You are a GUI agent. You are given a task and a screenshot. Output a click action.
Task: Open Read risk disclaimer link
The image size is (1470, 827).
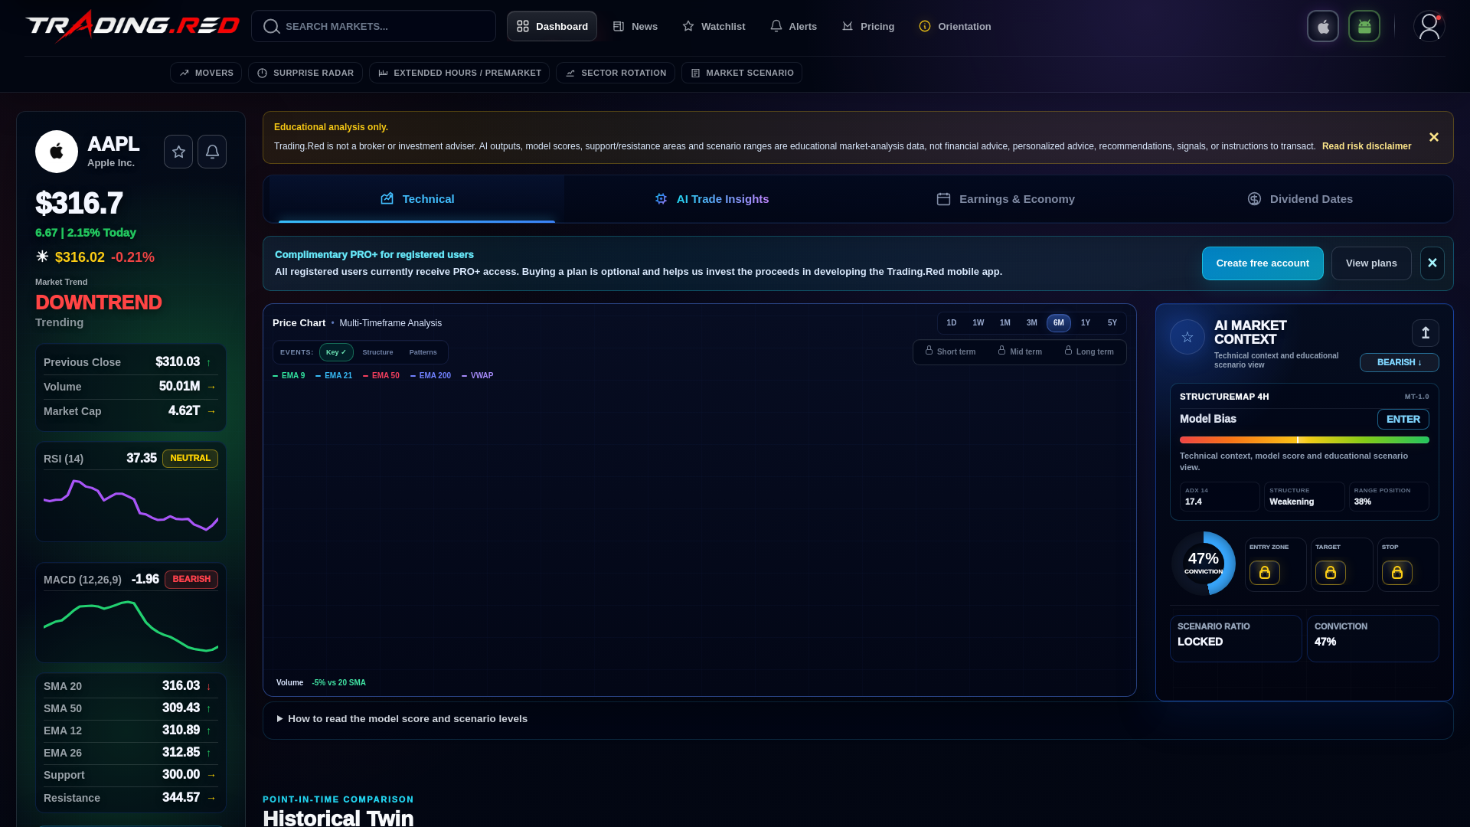(x=1367, y=146)
